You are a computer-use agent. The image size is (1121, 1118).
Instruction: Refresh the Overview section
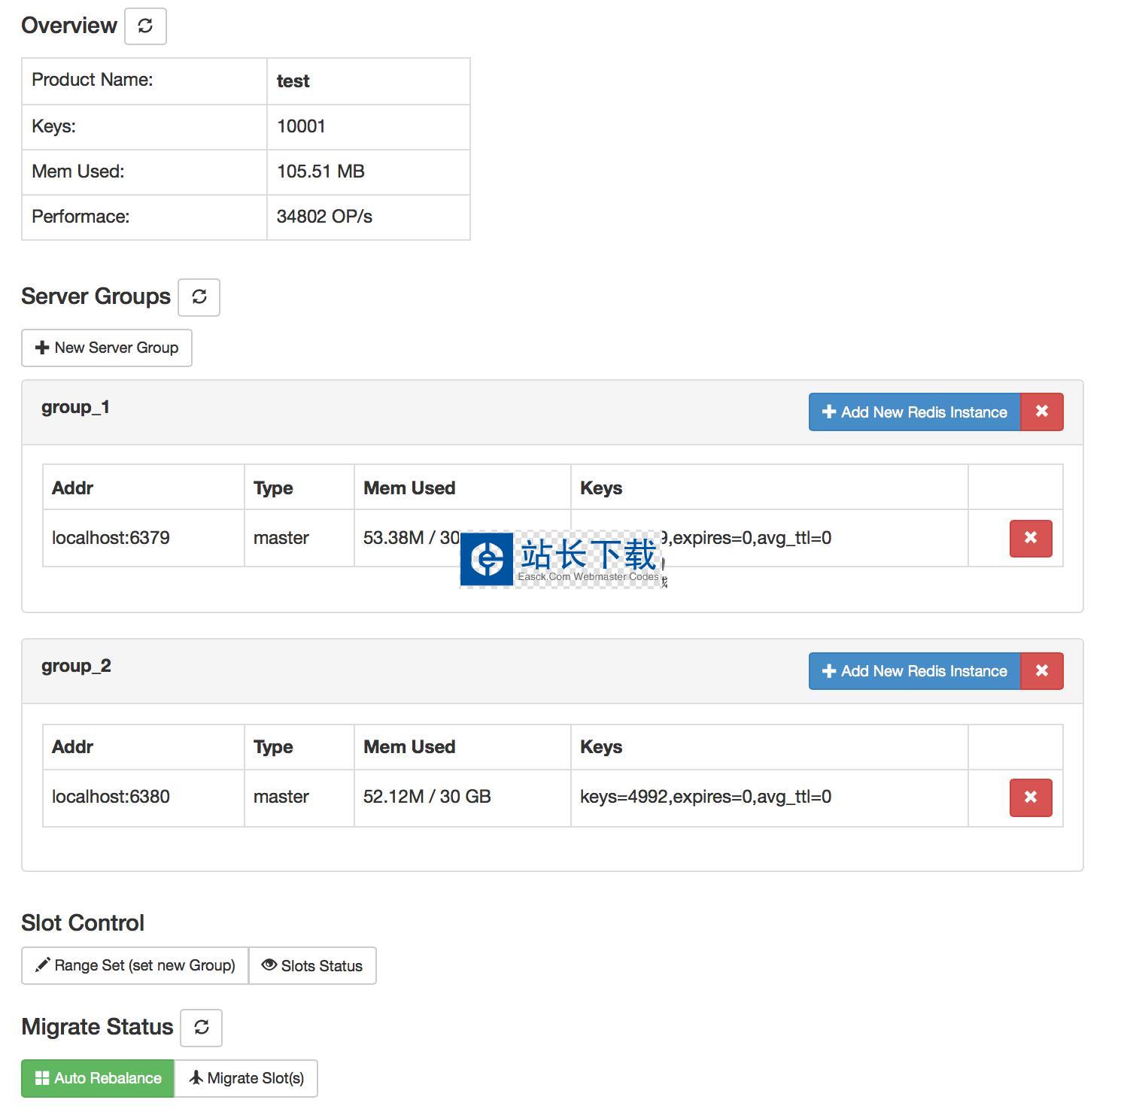tap(145, 26)
